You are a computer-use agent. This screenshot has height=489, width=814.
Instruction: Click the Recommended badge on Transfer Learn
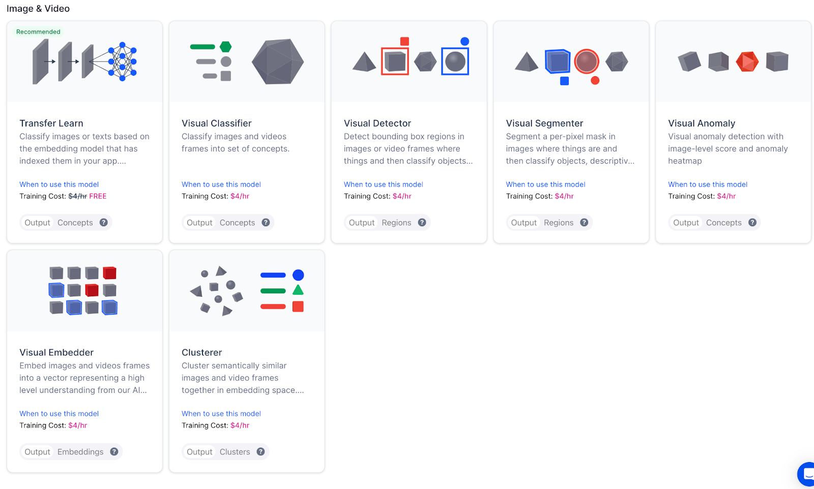tap(38, 32)
